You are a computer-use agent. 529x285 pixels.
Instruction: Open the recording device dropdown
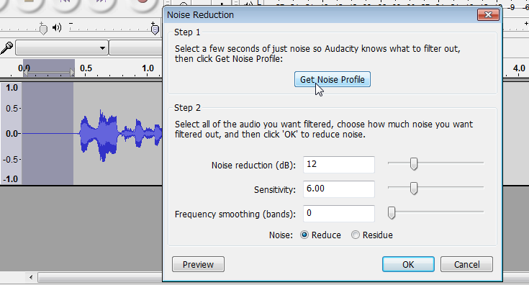pos(62,48)
